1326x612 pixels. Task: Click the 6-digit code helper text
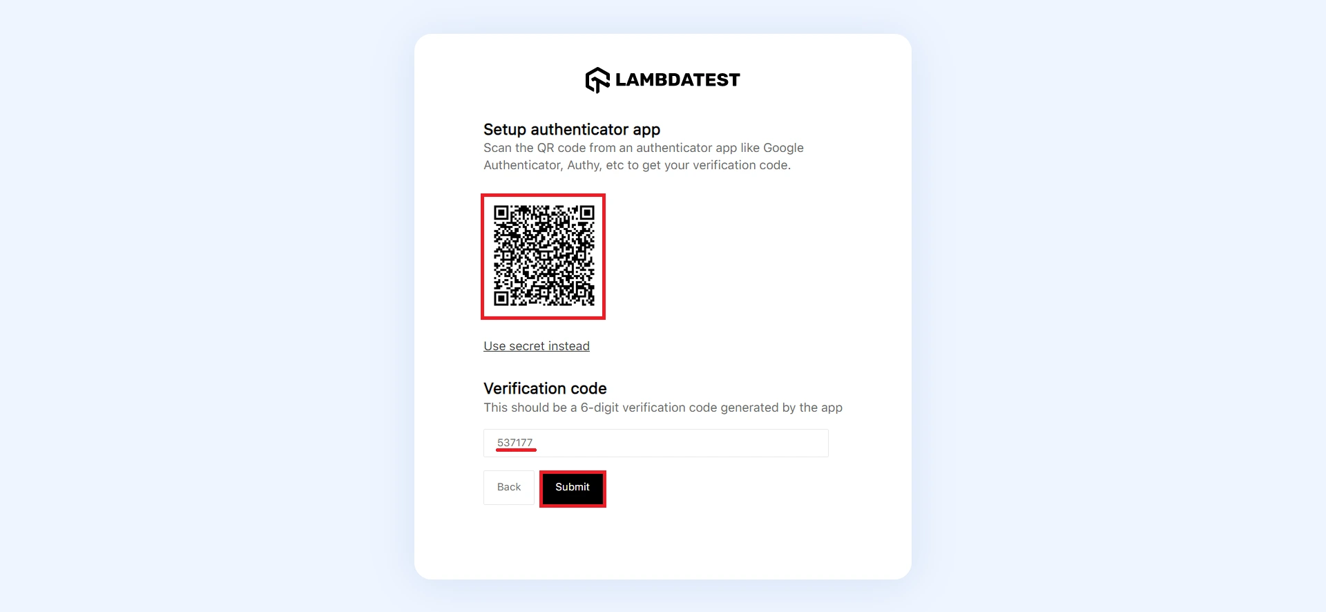(x=663, y=408)
